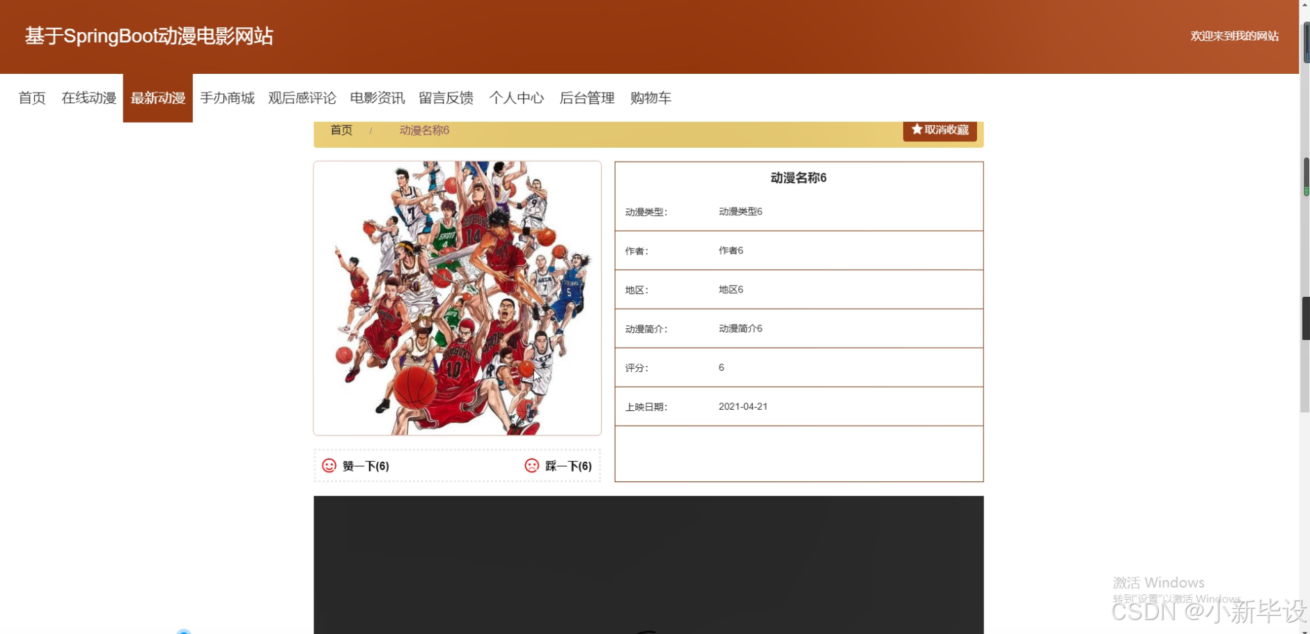Click the basketball anime poster image
This screenshot has width=1310, height=634.
(x=457, y=297)
